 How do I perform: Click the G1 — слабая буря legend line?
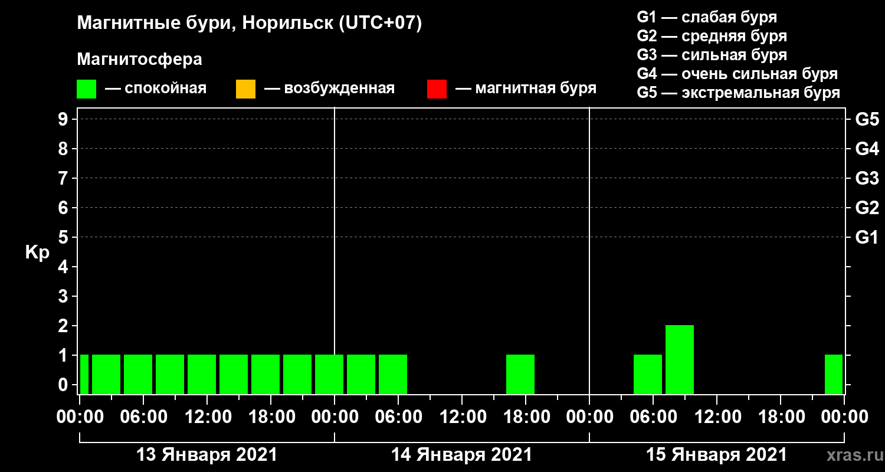tap(707, 17)
